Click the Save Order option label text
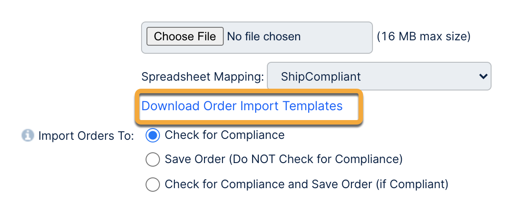523x198 pixels. click(283, 159)
